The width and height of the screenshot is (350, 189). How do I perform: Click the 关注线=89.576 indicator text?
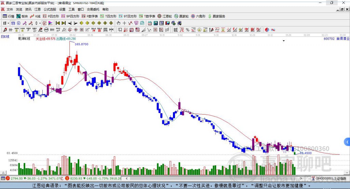45,39
